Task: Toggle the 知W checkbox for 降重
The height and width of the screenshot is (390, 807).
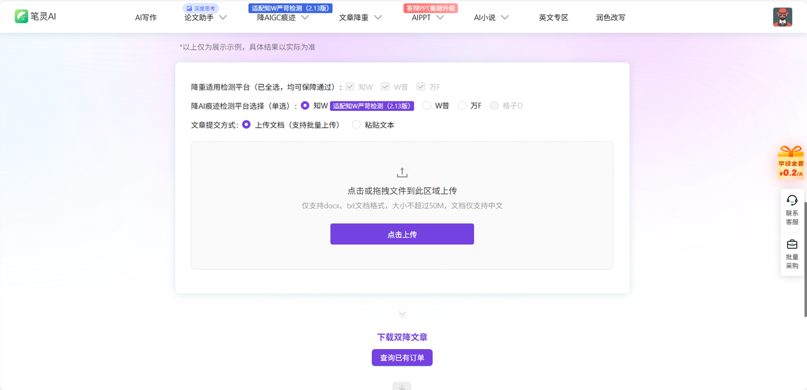Action: pyautogui.click(x=350, y=87)
